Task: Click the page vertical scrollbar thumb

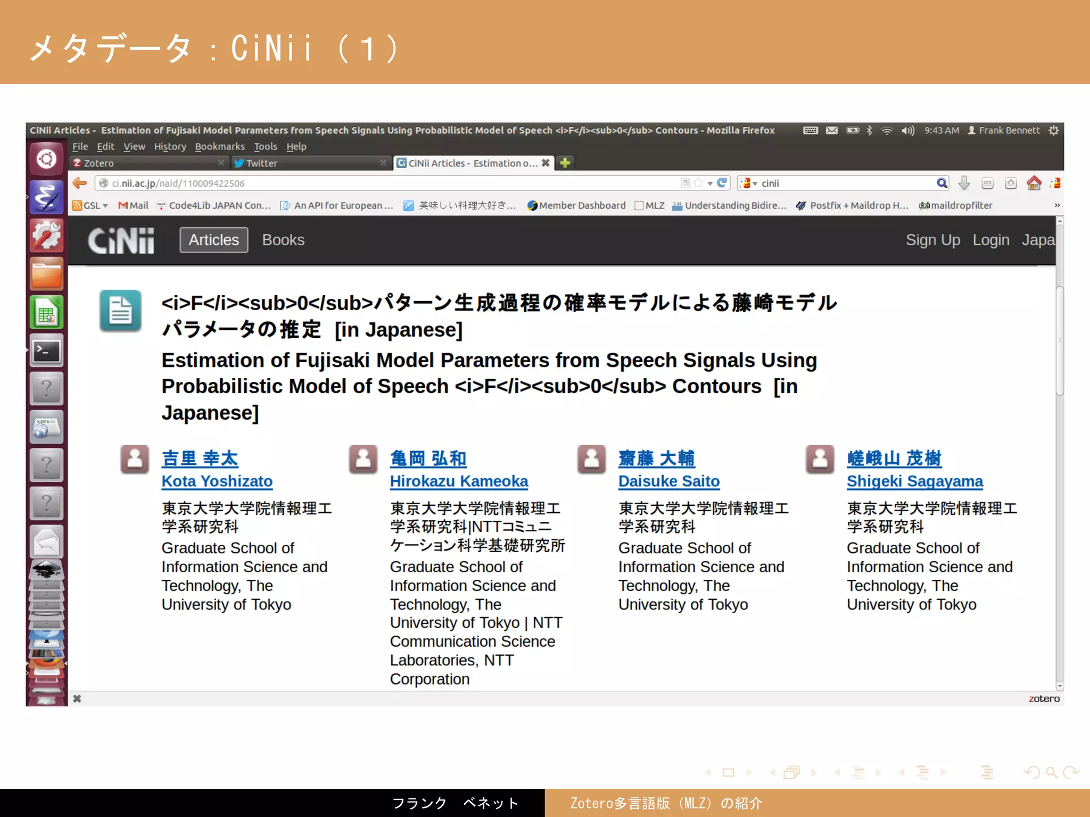Action: click(x=1060, y=340)
